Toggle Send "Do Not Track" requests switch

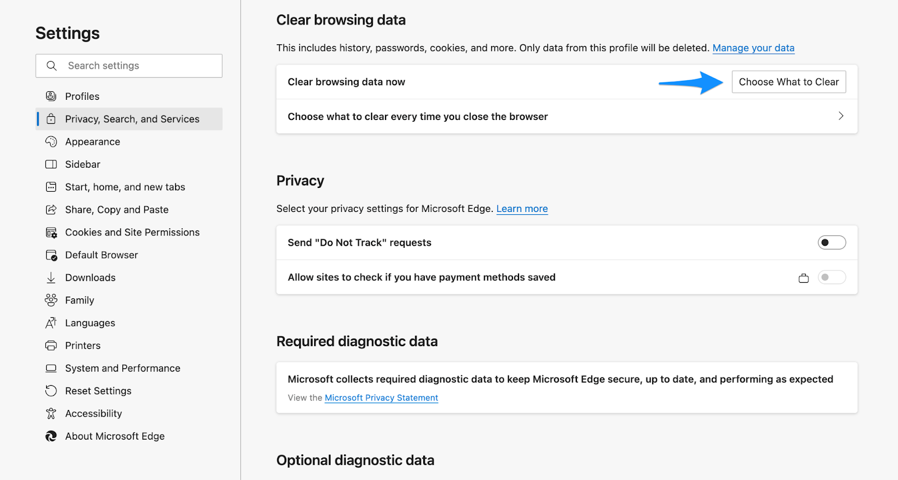coord(832,242)
